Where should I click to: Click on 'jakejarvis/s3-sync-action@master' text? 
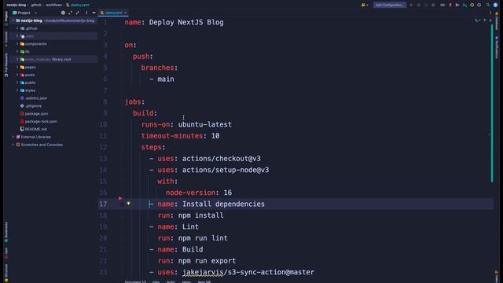point(248,272)
